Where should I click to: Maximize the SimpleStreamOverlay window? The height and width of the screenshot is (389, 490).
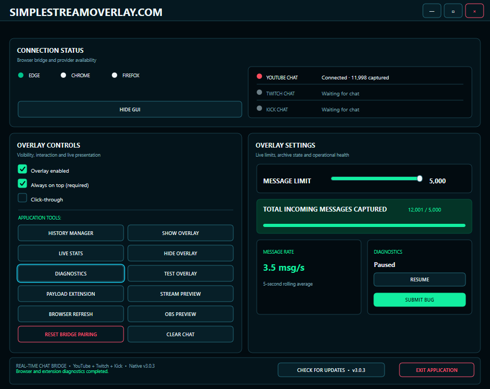point(453,11)
